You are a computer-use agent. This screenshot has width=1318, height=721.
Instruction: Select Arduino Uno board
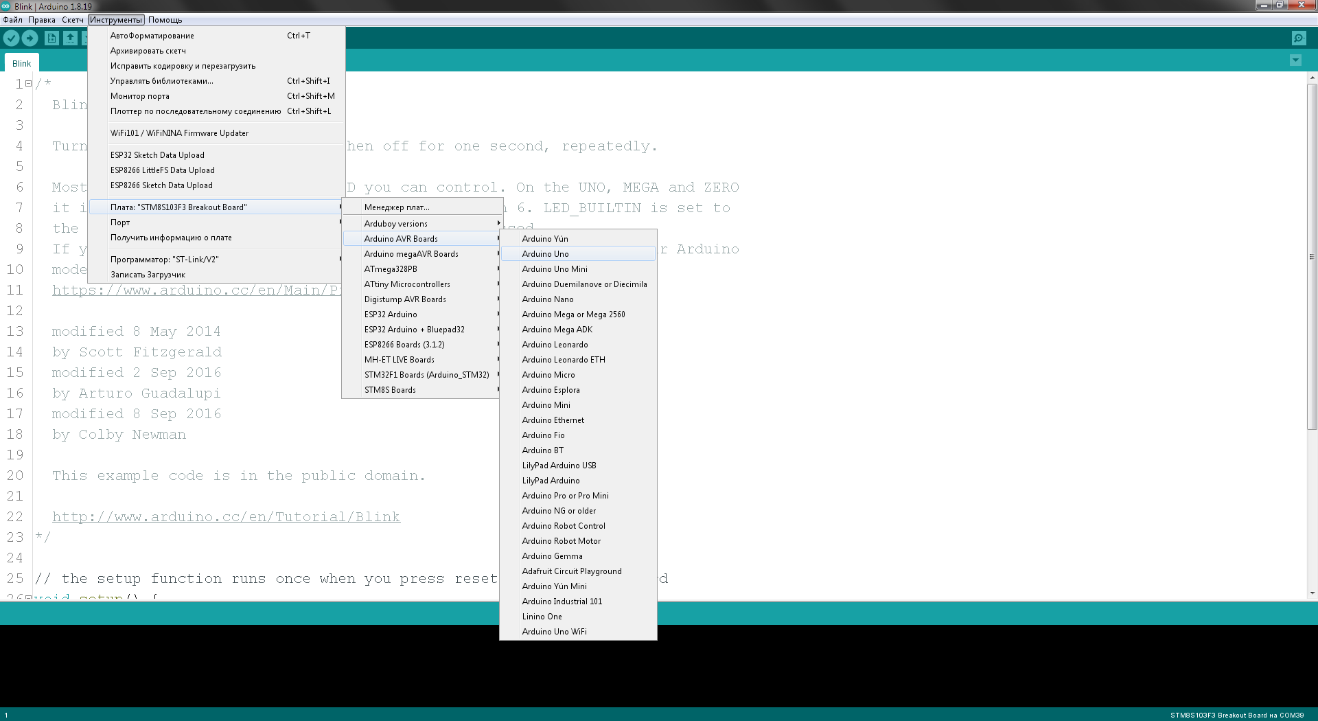tap(578, 254)
